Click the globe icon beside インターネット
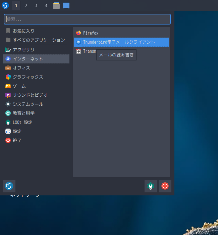The image size is (218, 235). click(x=8, y=59)
